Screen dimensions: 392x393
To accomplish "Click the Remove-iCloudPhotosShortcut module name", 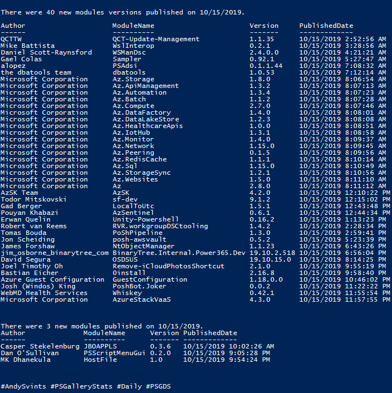I will pyautogui.click(x=168, y=266).
